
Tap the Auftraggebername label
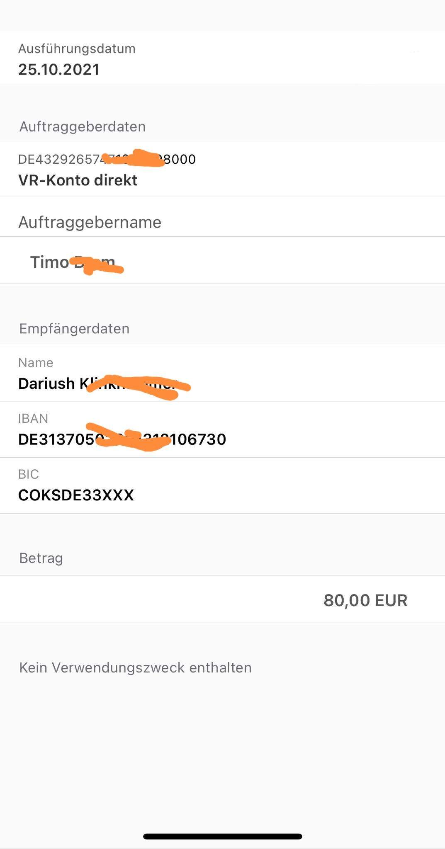coord(90,222)
